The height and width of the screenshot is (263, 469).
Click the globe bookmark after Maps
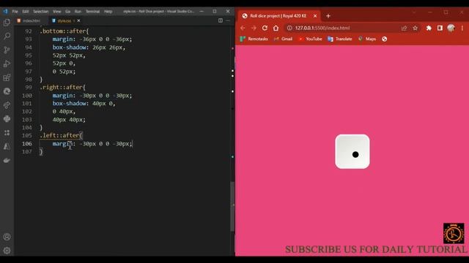[384, 39]
